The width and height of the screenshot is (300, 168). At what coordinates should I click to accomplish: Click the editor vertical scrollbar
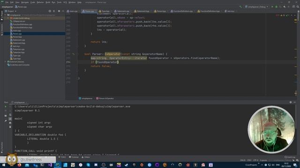click(x=296, y=55)
